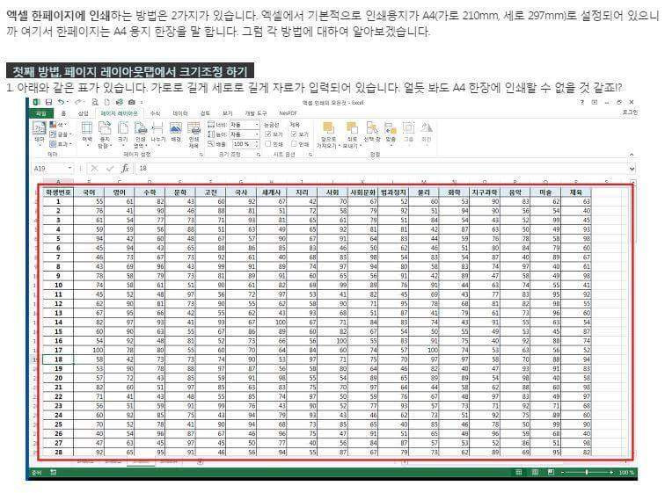This screenshot has height=493, width=665.
Task: Click the macro record icon in status bar
Action: click(x=54, y=472)
